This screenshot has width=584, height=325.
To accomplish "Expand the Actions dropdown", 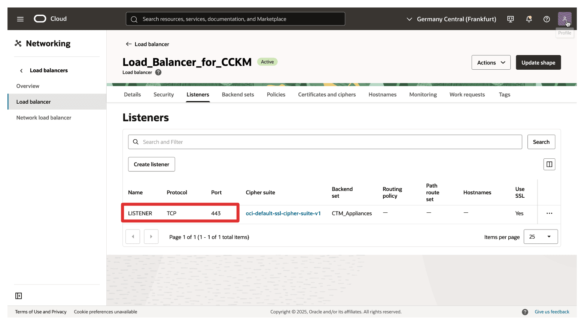I will pos(491,63).
